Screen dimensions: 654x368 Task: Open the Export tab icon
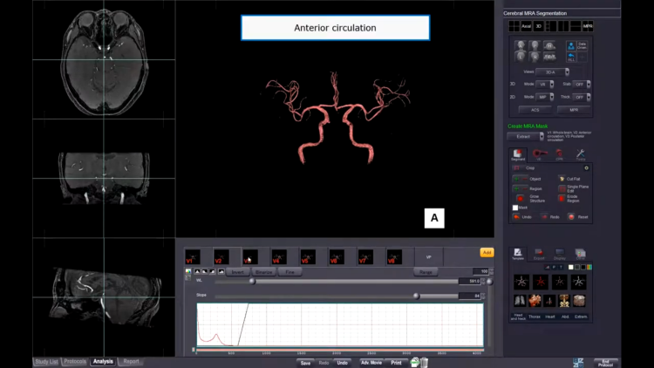coord(539,254)
